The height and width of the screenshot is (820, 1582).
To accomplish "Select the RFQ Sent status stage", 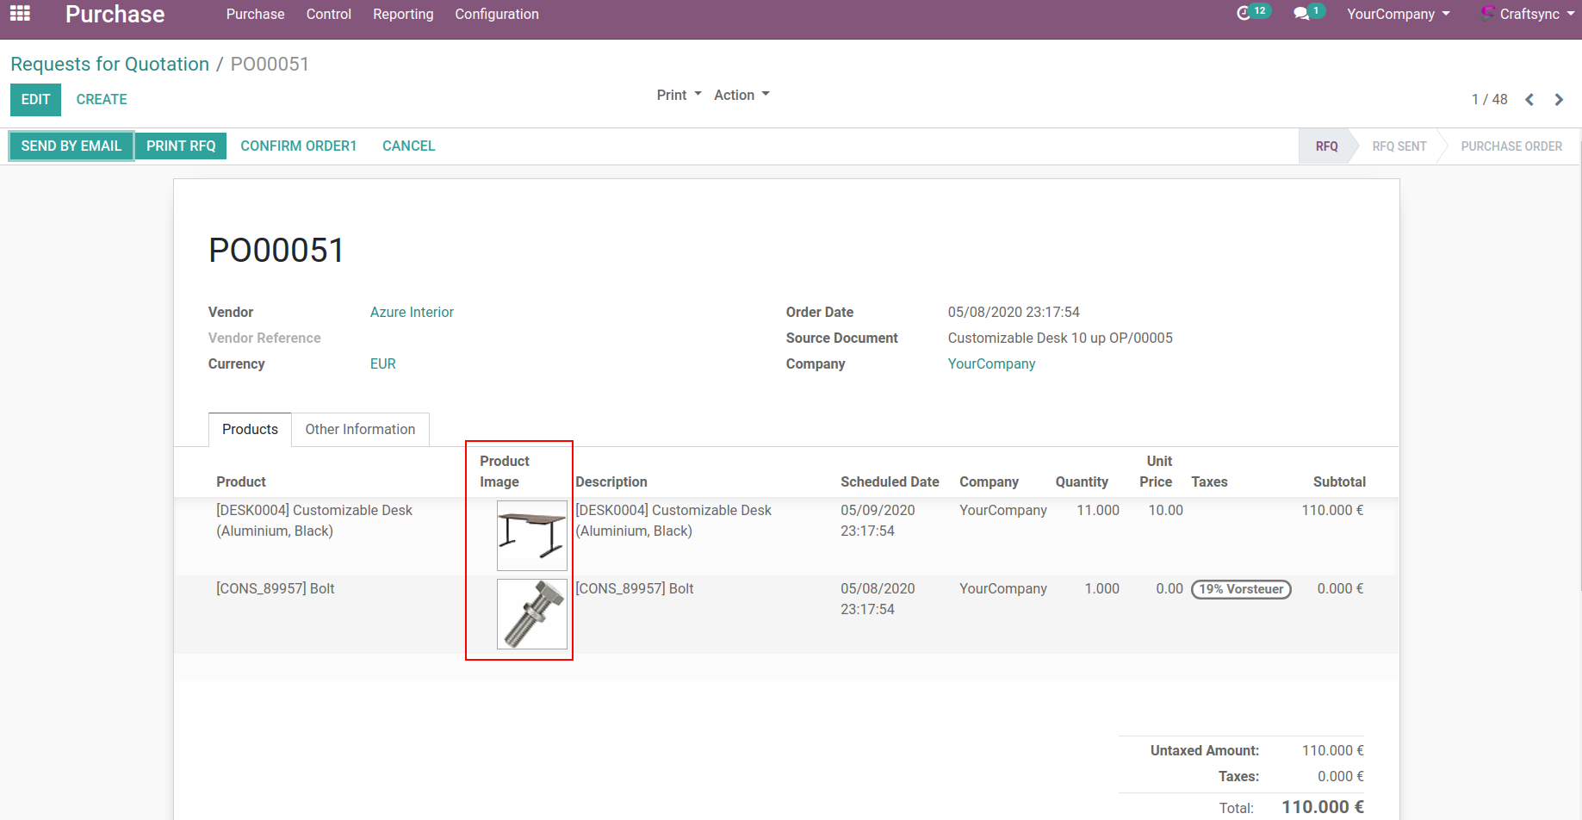I will click(1399, 146).
